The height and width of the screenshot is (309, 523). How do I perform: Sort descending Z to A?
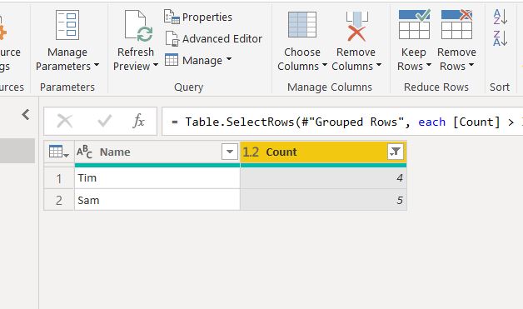click(500, 38)
